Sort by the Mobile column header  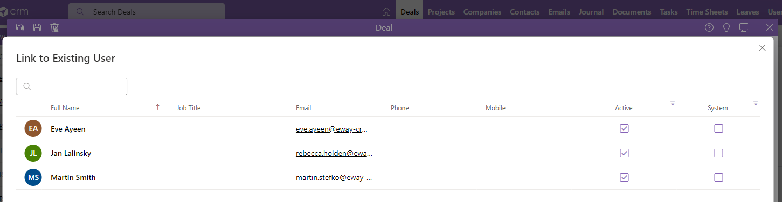click(495, 108)
